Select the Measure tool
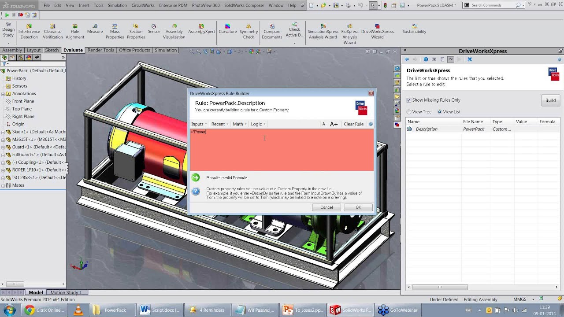This screenshot has width=564, height=317. point(95,29)
